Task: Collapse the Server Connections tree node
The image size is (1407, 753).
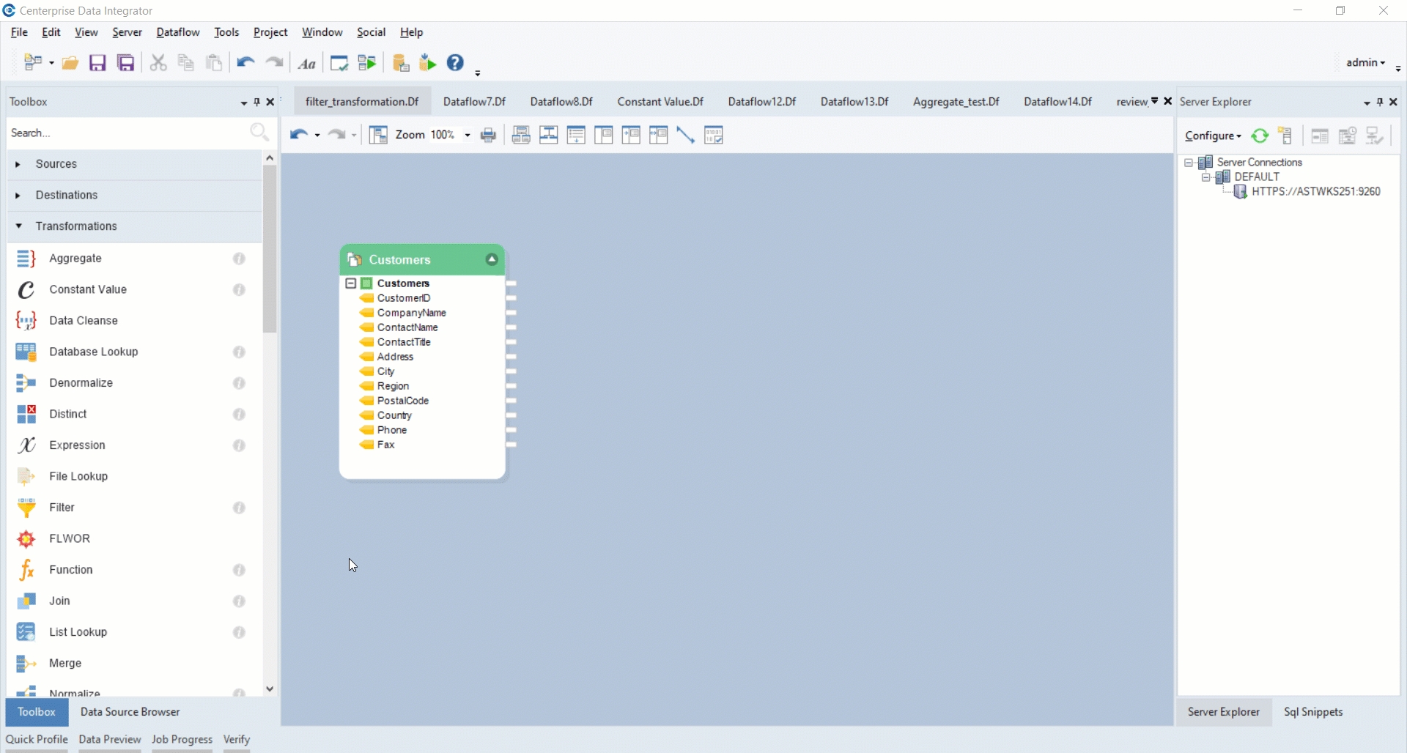Action: pyautogui.click(x=1189, y=163)
